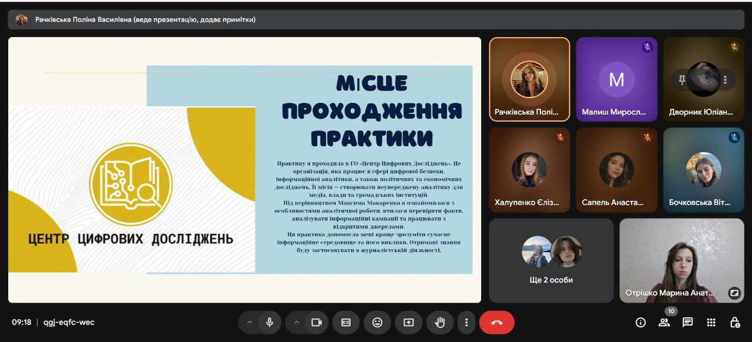Raise your hand

click(439, 322)
